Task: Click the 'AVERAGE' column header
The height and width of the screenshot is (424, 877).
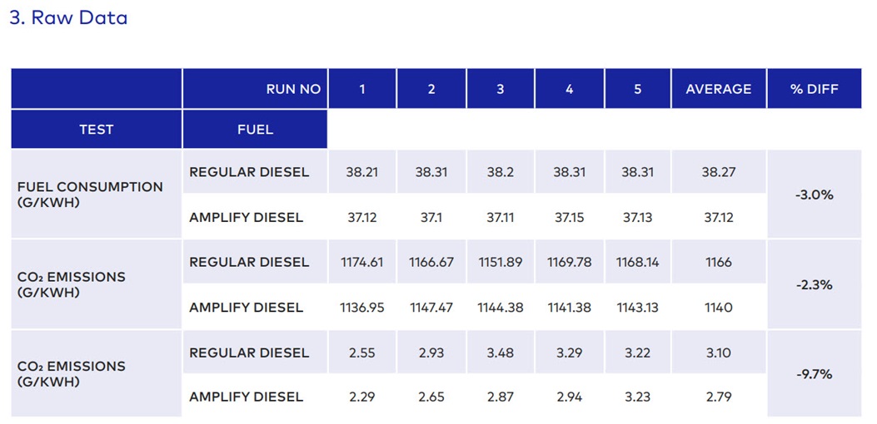Action: (x=718, y=88)
